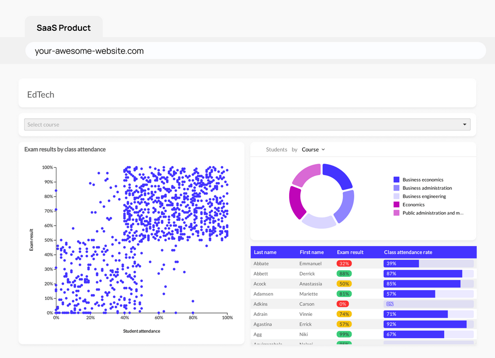The image size is (495, 358).
Task: Click the Students label above the donut
Action: [x=276, y=149]
